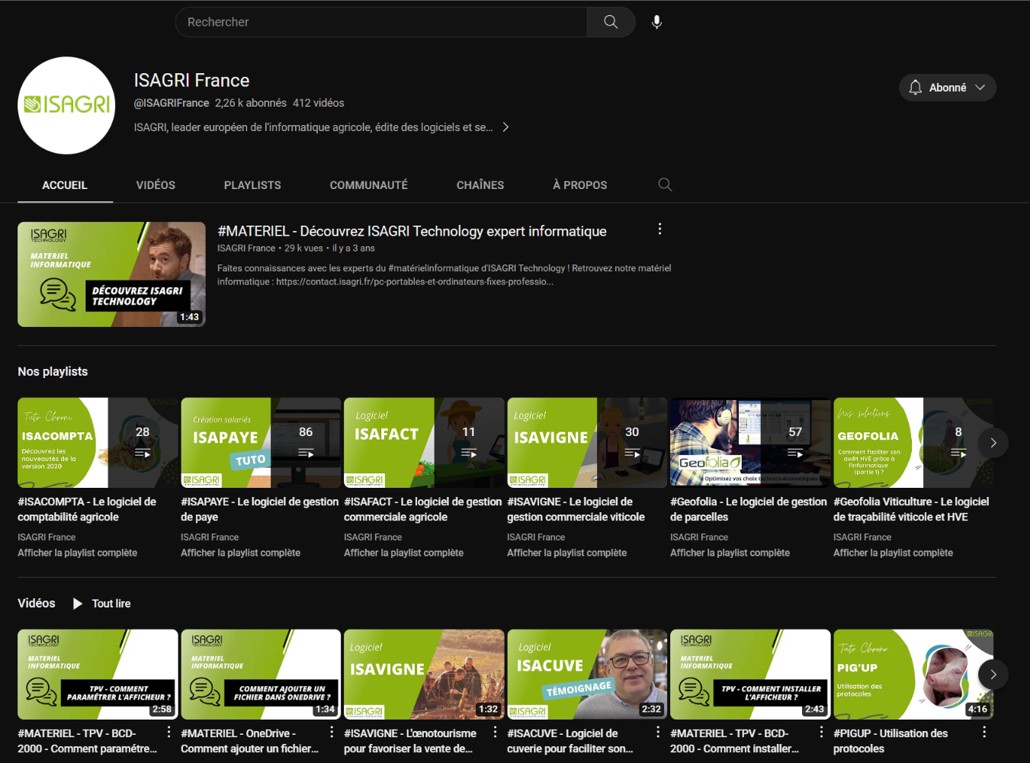Open options for PIGUP video
Viewport: 1030px width, 763px height.
[x=984, y=732]
